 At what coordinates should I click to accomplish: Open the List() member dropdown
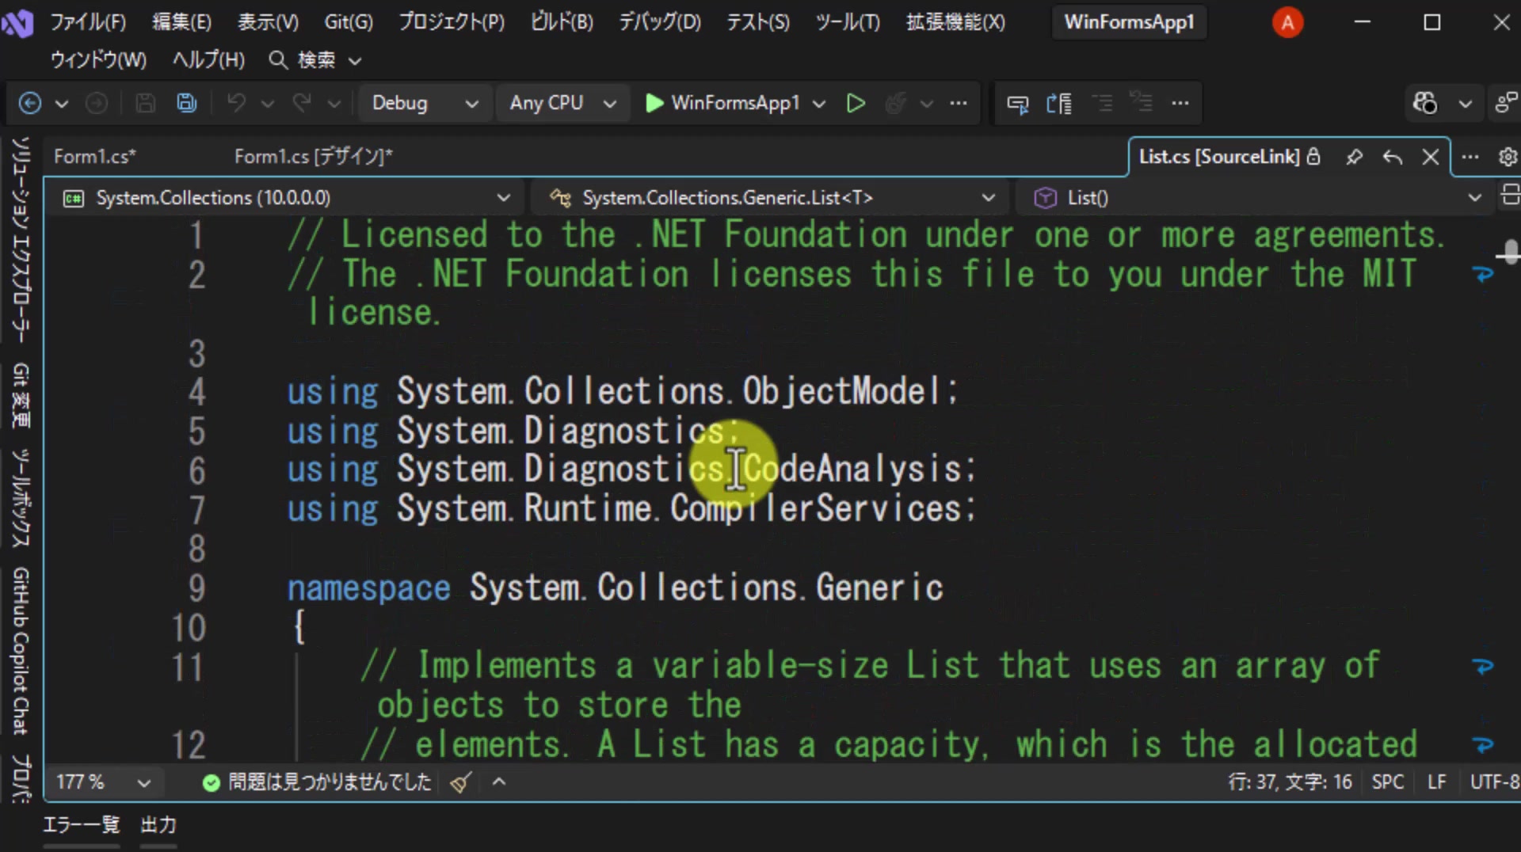[1256, 198]
